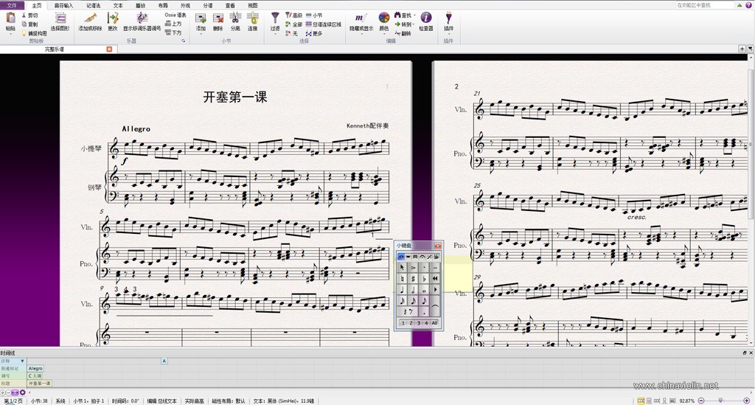This screenshot has height=405, width=755.
Task: Click the Change instrument saxophone icon
Action: click(x=113, y=18)
